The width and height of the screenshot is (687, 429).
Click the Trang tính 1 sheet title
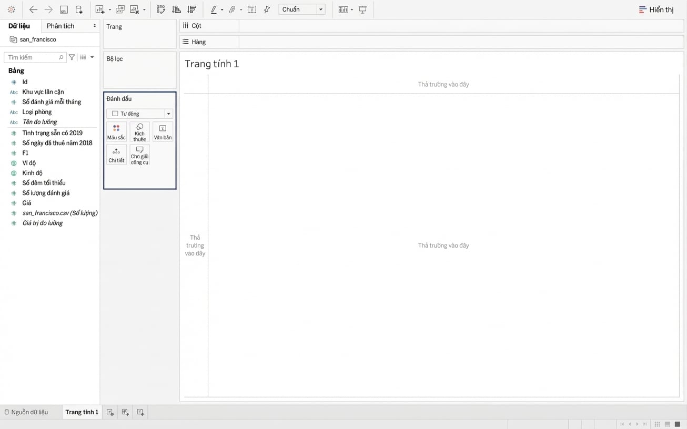(x=212, y=64)
